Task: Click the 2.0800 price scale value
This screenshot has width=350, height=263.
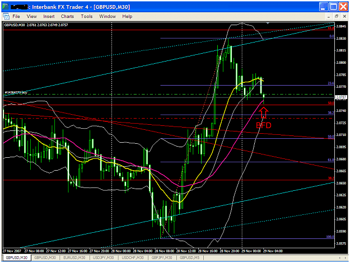Action: (x=341, y=63)
